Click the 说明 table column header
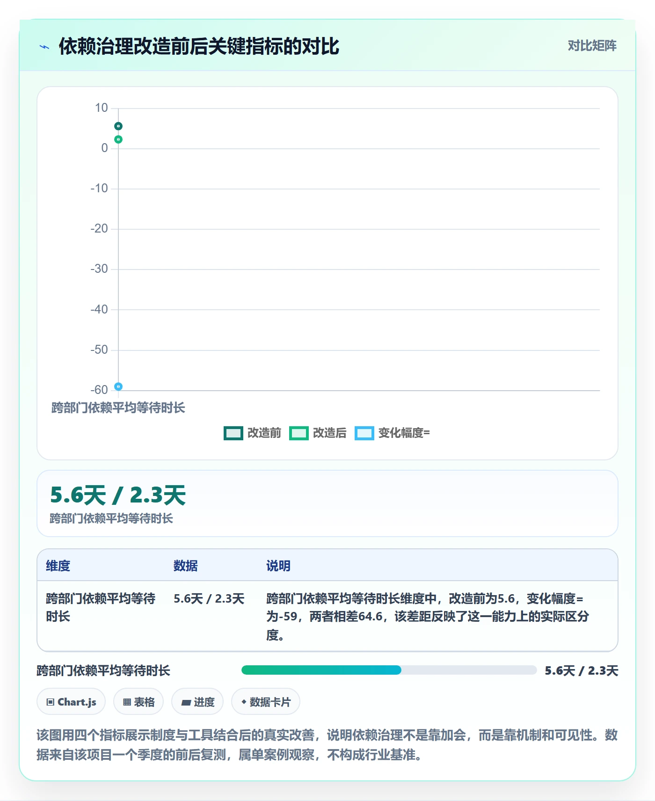 pyautogui.click(x=278, y=566)
